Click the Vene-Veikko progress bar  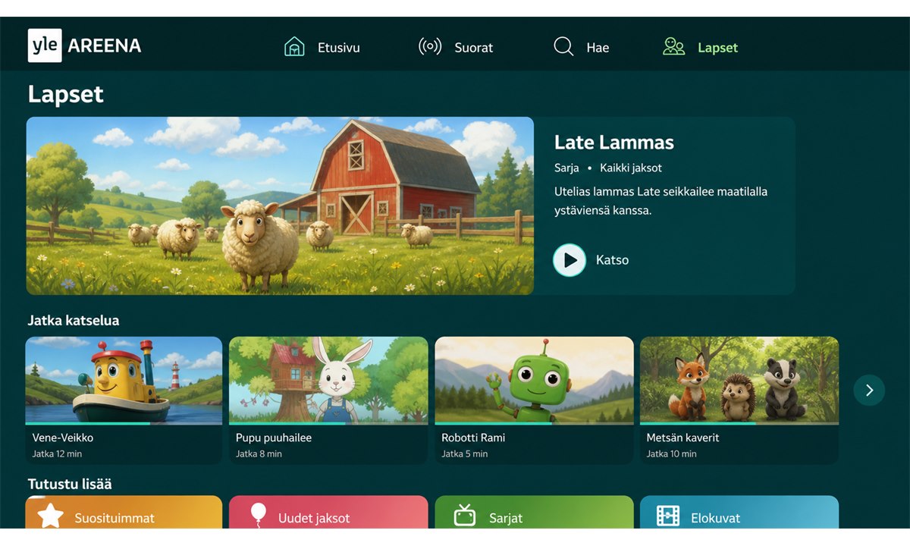tap(124, 423)
